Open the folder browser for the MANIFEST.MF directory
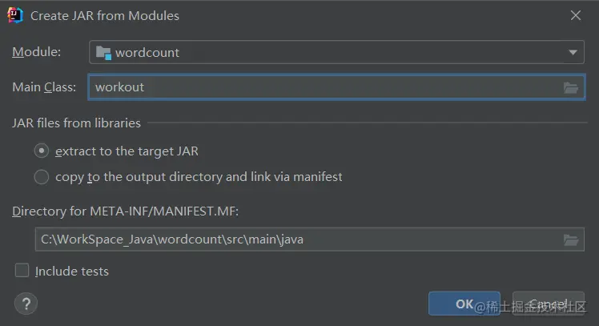Viewport: 599px width, 326px height. (571, 240)
